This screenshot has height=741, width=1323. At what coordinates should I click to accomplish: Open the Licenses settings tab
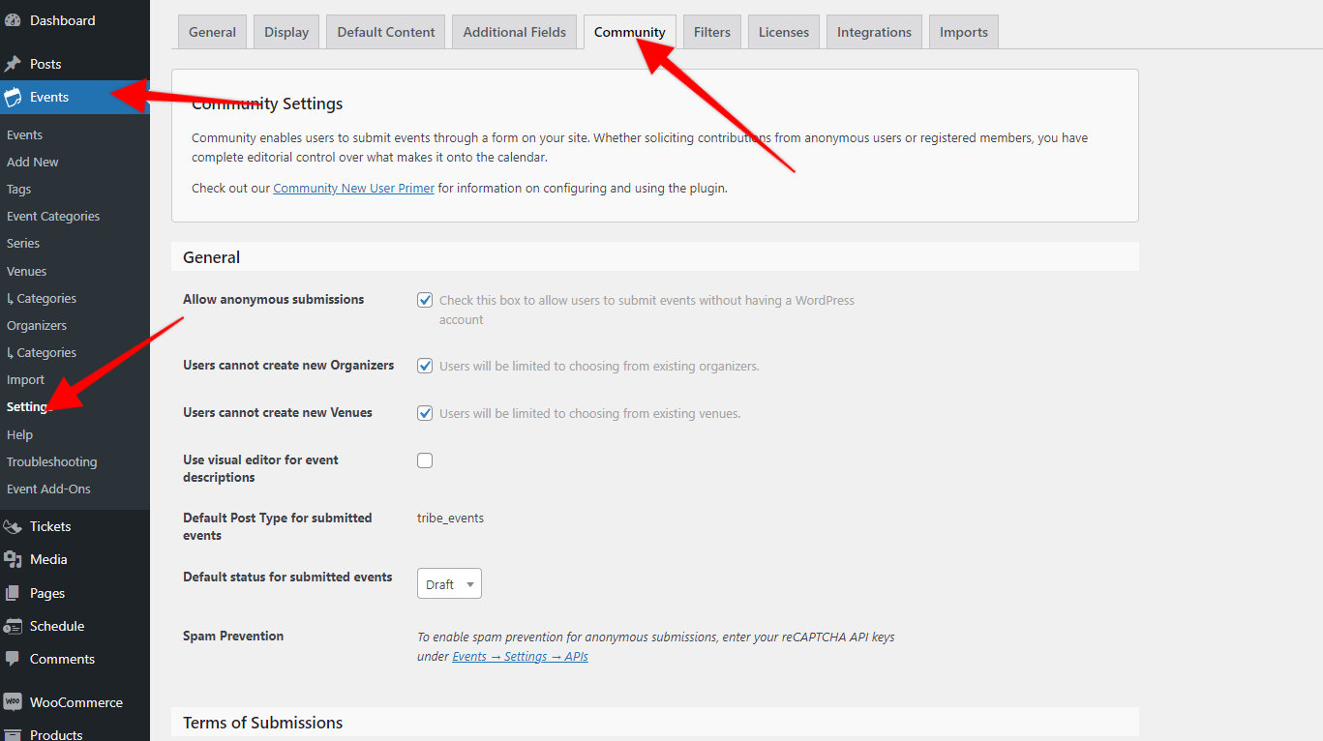(783, 31)
